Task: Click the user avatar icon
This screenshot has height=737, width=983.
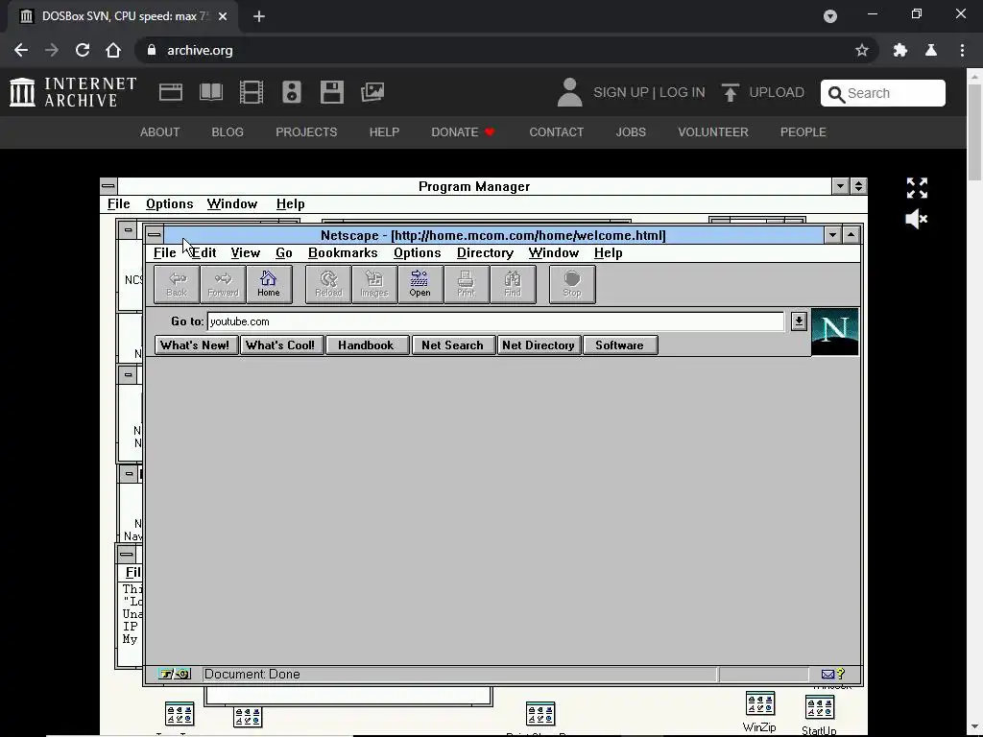Action: pyautogui.click(x=570, y=92)
